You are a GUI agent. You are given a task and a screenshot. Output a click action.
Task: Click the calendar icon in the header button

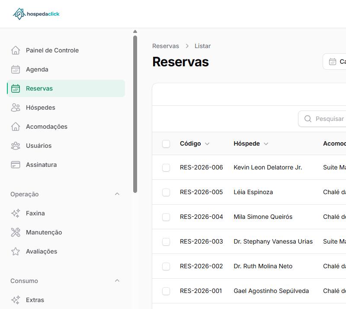333,62
